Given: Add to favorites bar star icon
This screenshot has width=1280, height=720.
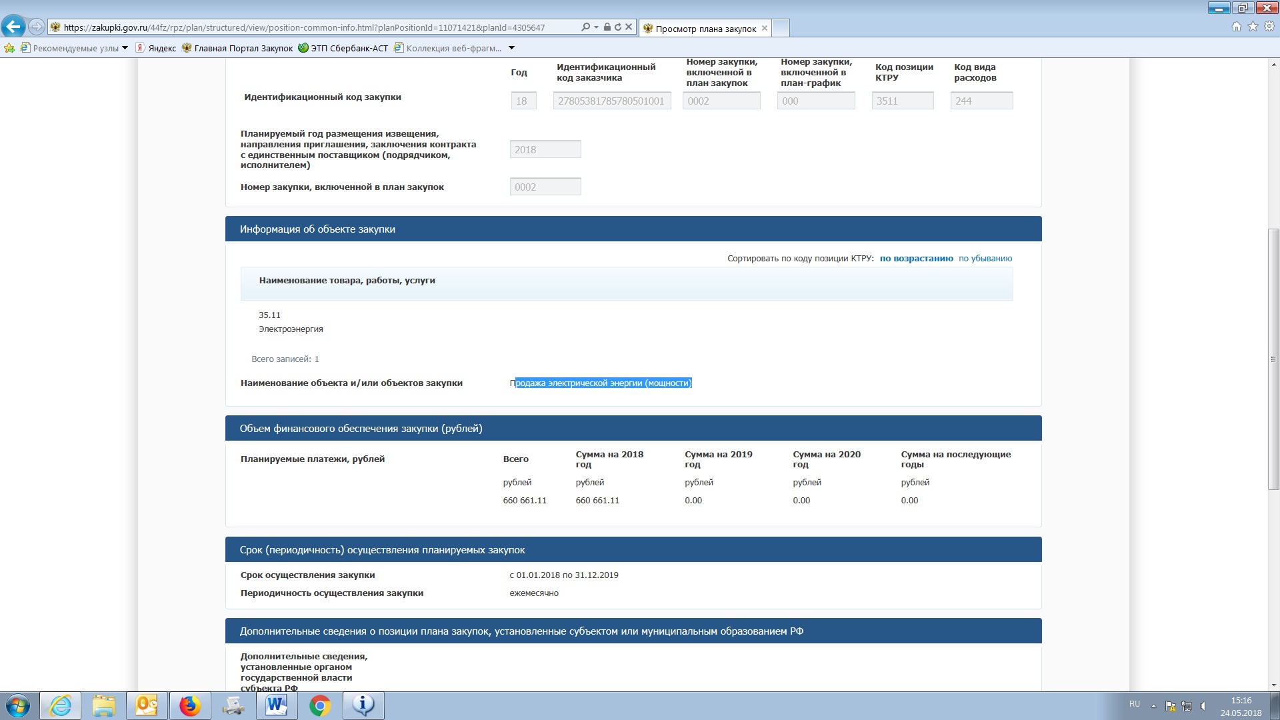Looking at the screenshot, I should (x=9, y=48).
